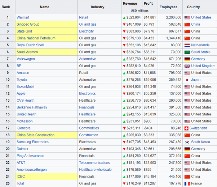Click the United Kingdom flag icon
The width and height of the screenshot is (217, 187).
click(x=187, y=66)
